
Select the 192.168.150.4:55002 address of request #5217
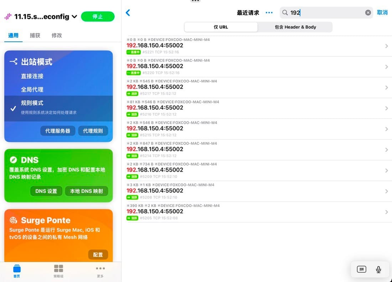click(155, 87)
